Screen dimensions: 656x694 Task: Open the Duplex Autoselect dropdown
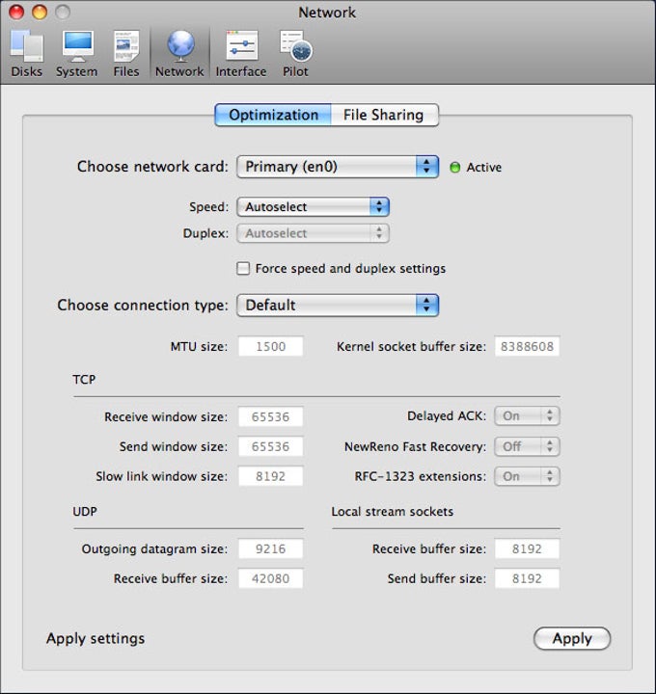[x=313, y=233]
